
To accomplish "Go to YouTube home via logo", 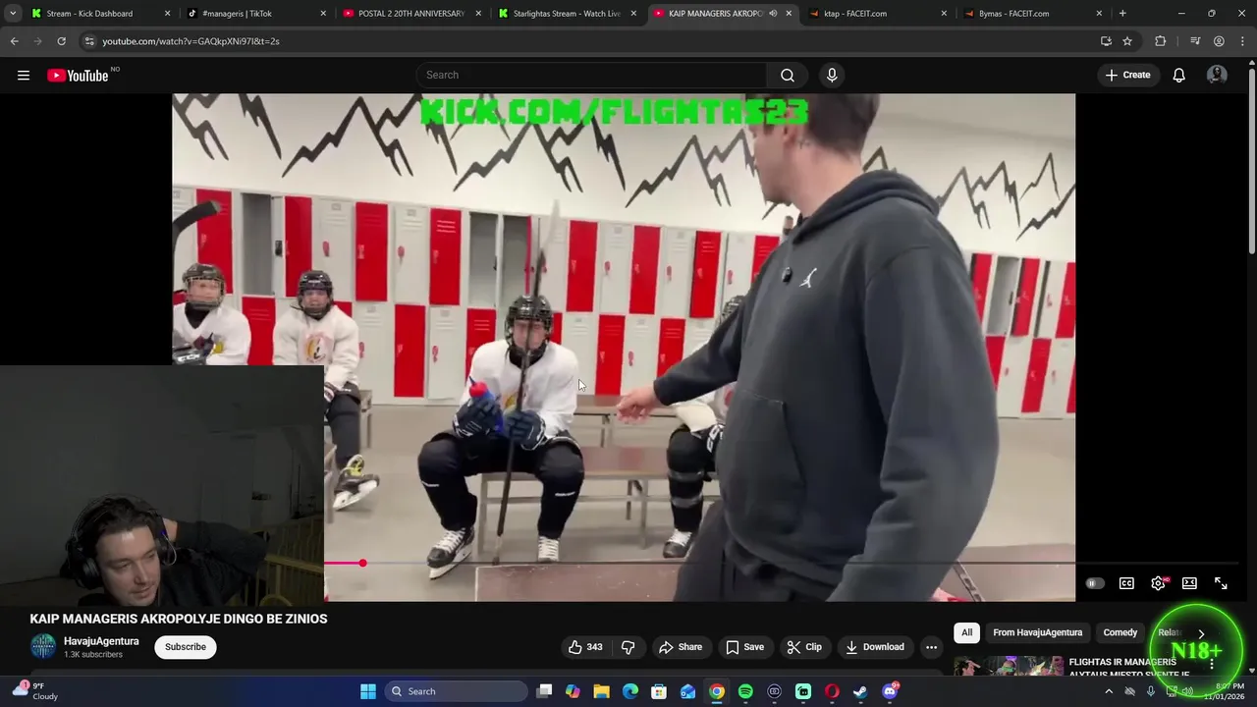I will (x=78, y=76).
